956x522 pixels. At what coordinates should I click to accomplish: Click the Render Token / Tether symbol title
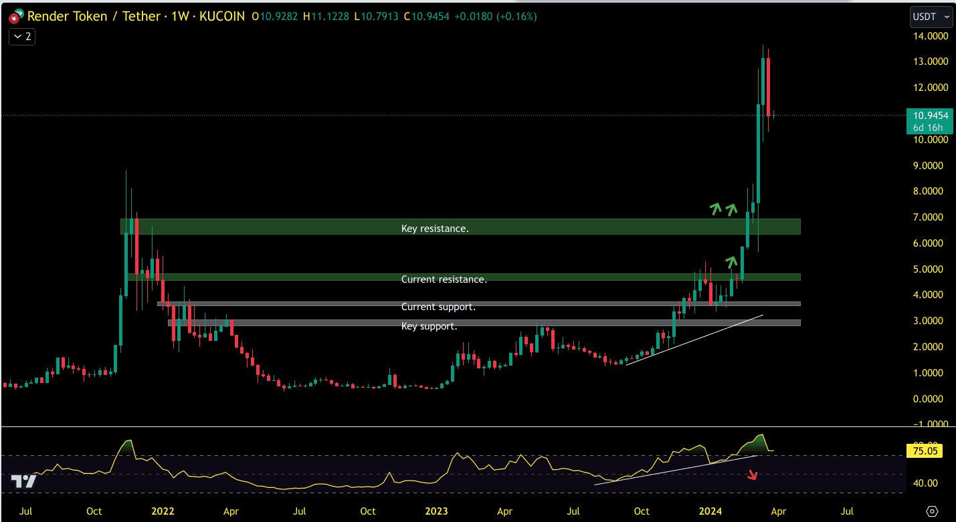pos(92,16)
